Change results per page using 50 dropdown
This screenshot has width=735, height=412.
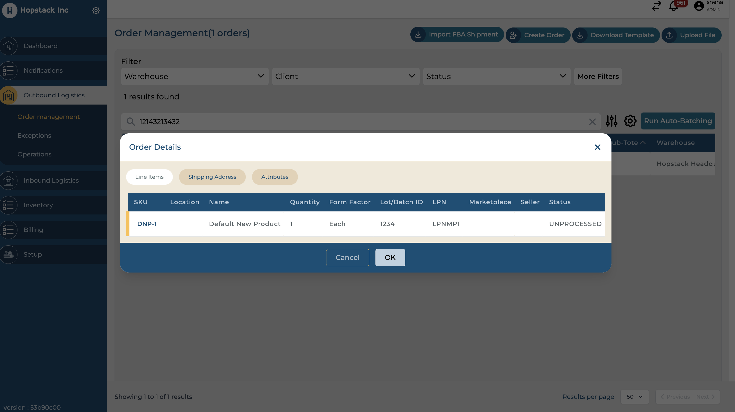(x=635, y=397)
